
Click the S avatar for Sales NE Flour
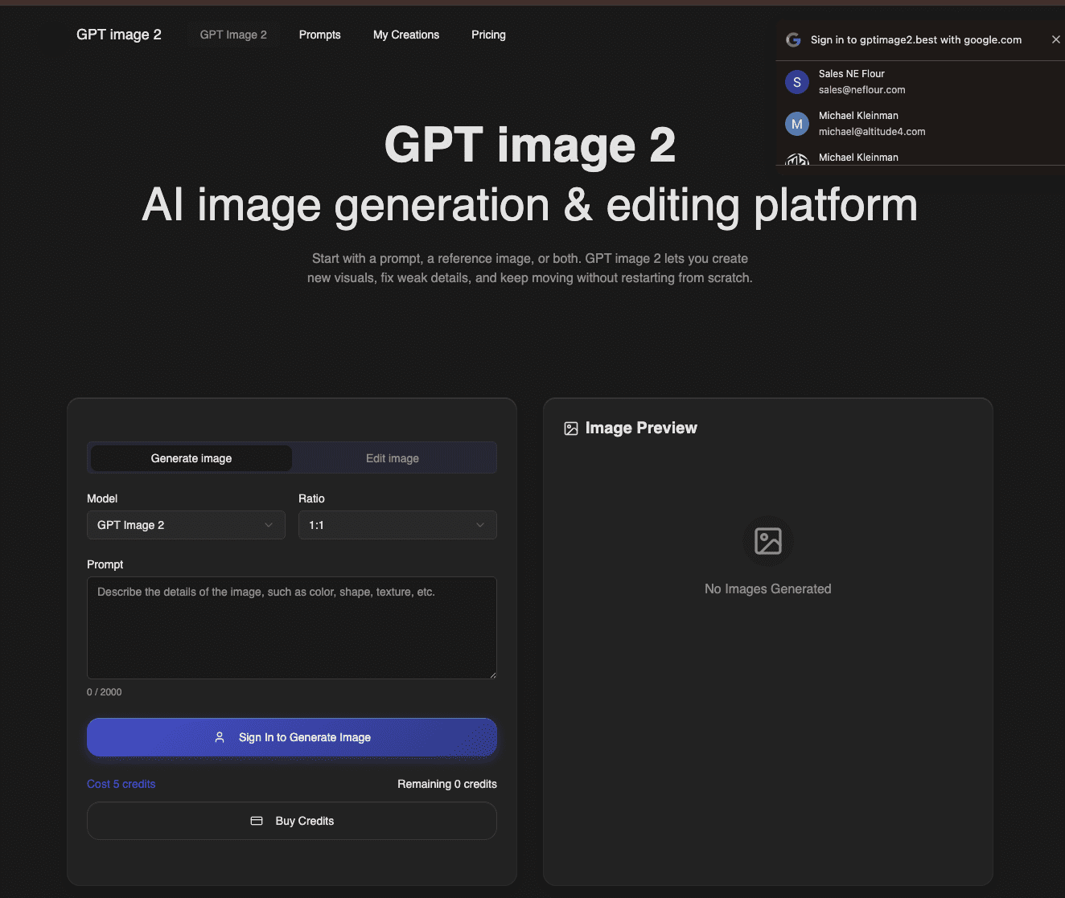point(797,82)
